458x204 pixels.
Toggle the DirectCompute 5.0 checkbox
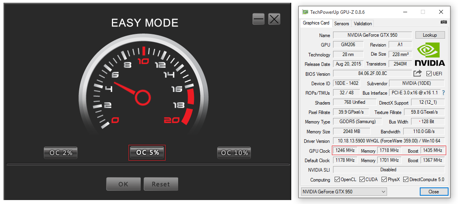click(406, 179)
